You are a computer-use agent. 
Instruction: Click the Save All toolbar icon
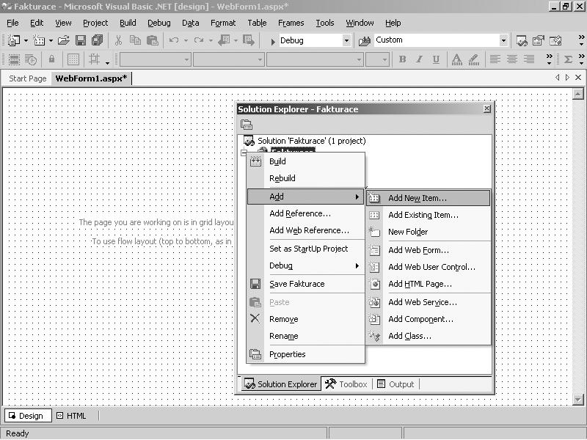(98, 40)
